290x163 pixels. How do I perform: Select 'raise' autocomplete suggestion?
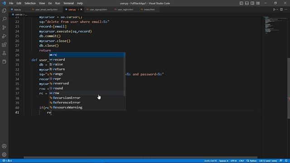point(87,64)
